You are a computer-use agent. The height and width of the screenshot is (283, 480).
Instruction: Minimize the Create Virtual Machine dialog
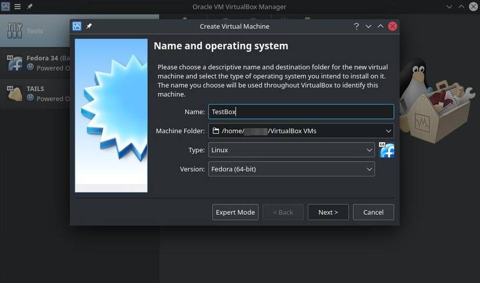368,26
